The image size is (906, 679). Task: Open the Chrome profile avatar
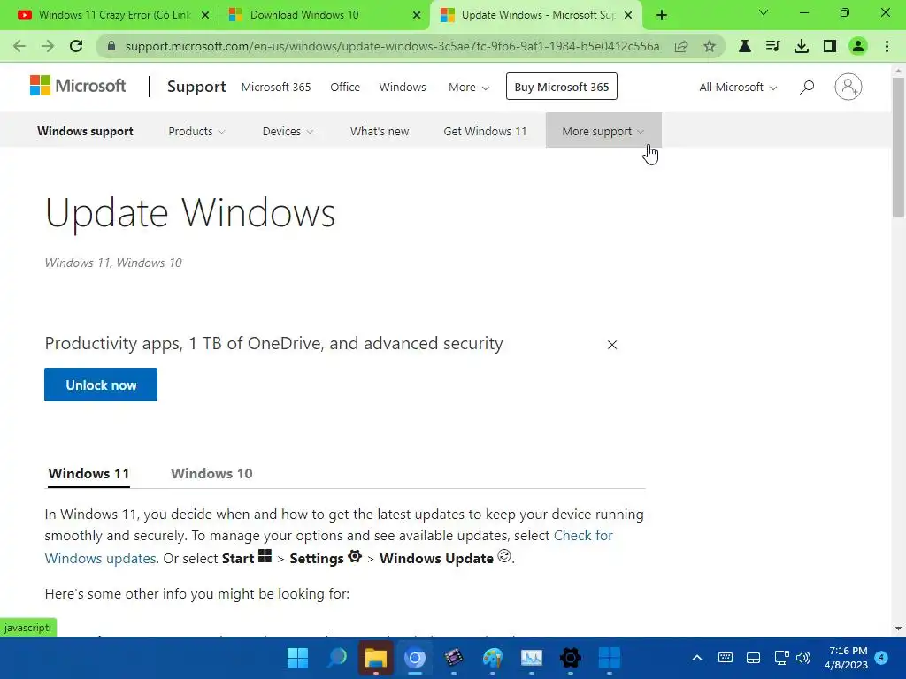858,46
